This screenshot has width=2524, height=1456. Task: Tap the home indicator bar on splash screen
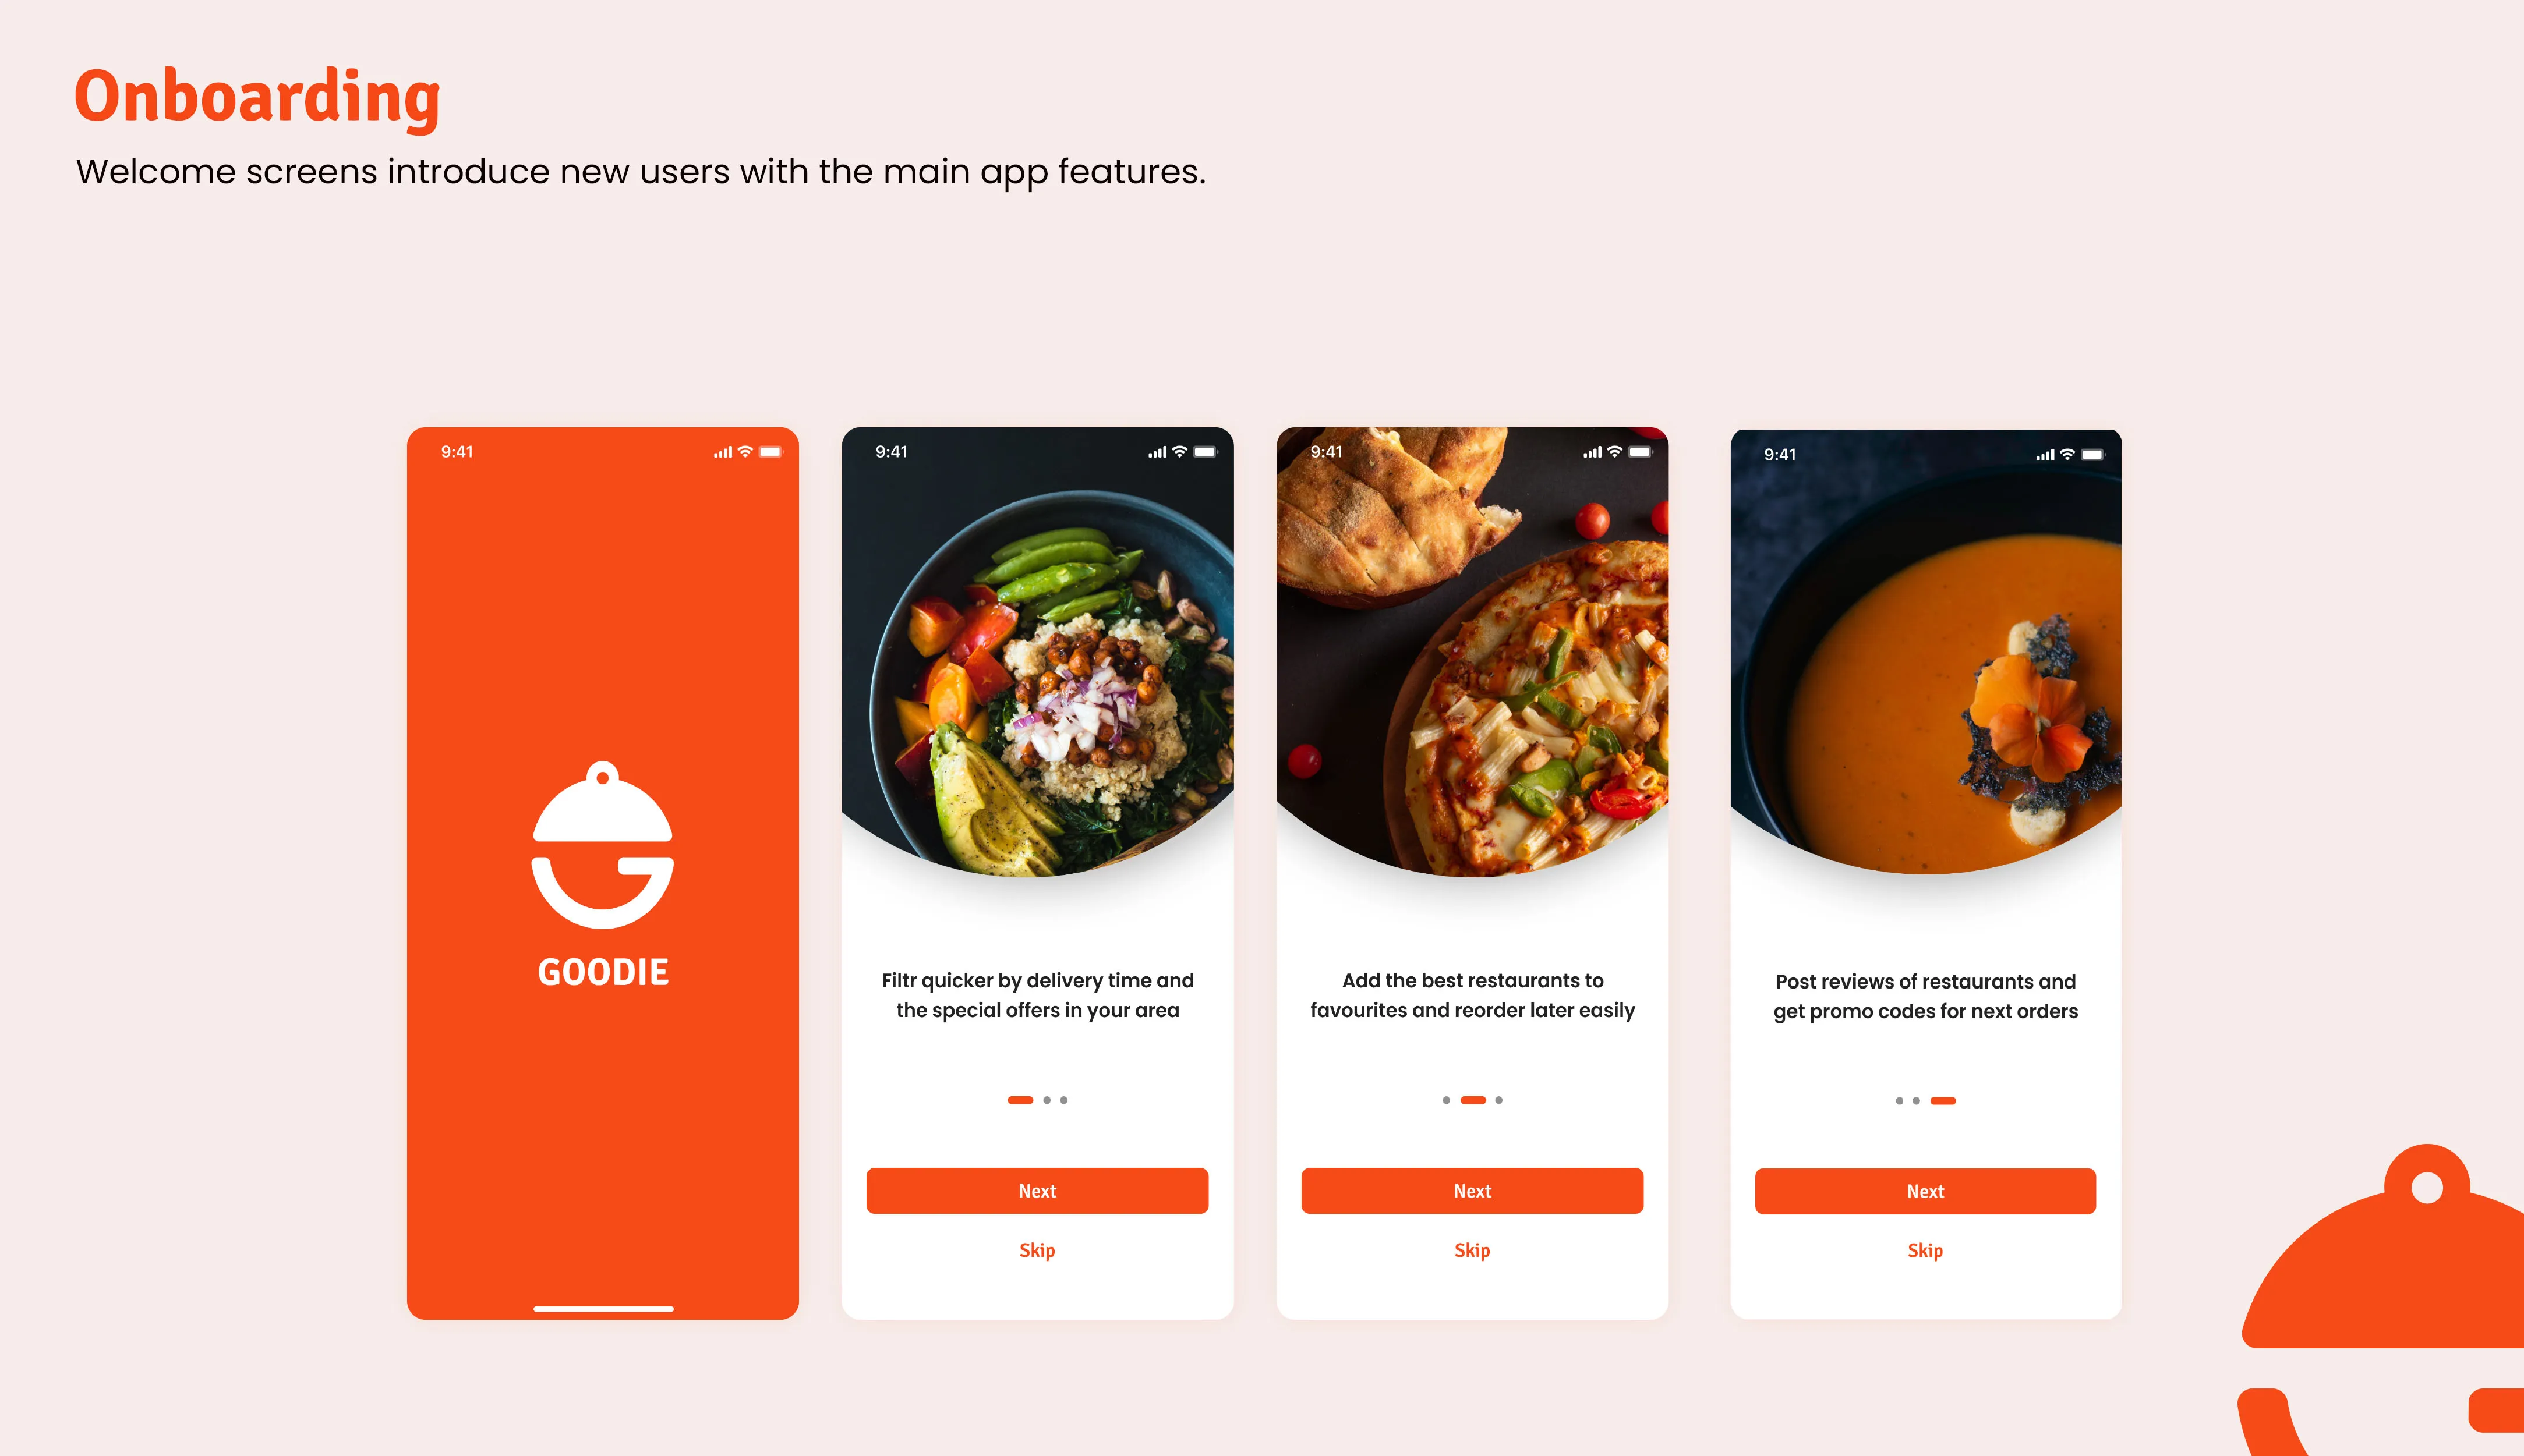[603, 1308]
